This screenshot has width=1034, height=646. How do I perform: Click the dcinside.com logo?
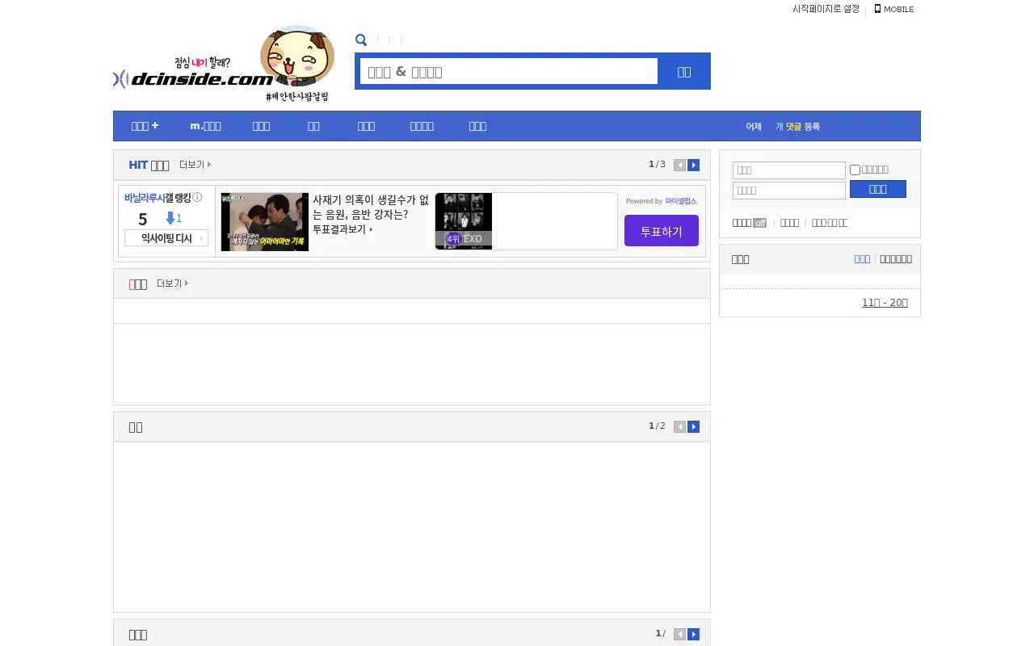pos(194,79)
